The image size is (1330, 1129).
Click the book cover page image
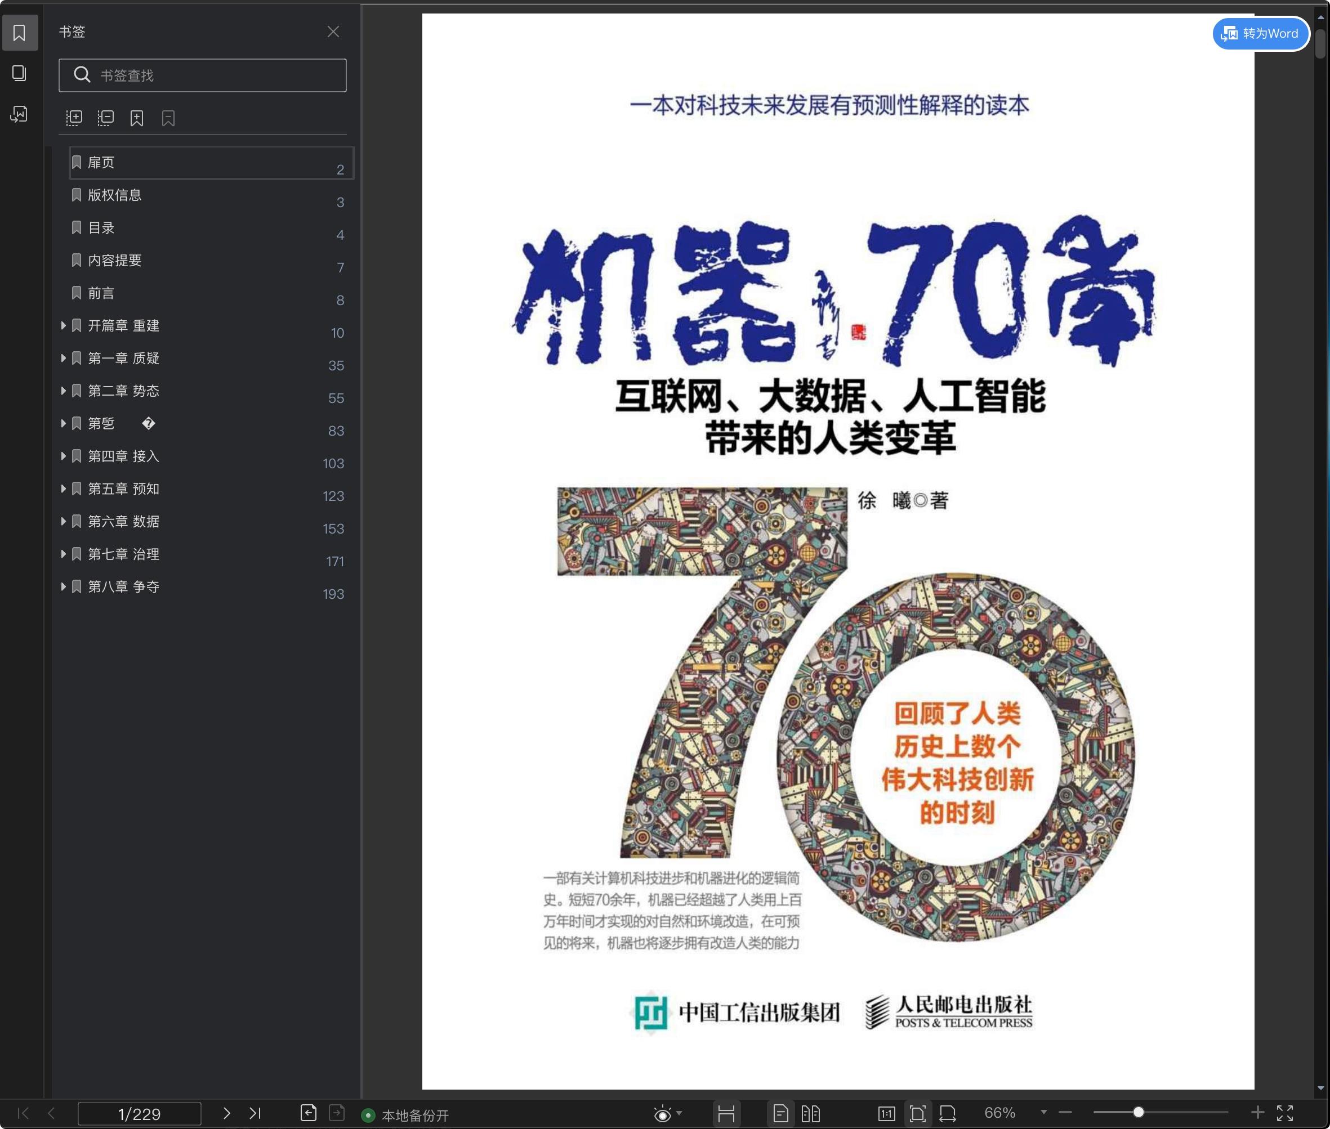837,551
